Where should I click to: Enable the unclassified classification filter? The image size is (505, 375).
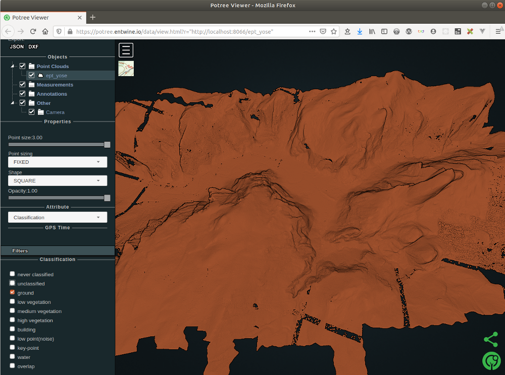point(12,283)
